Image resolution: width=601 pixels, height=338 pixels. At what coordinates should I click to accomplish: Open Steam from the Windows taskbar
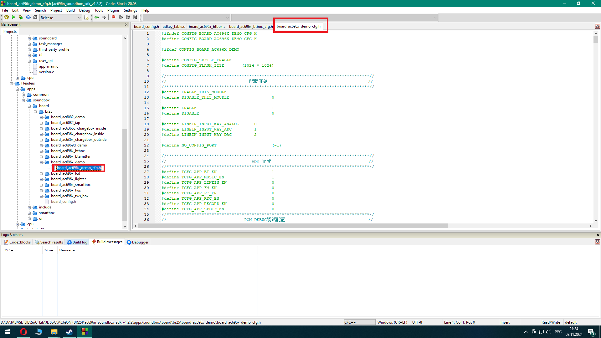pos(69,332)
